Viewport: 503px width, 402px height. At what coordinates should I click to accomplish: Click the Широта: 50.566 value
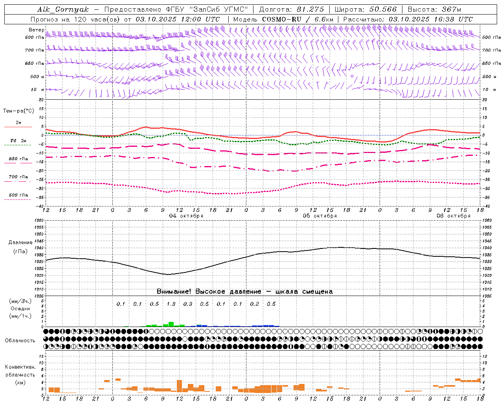[x=366, y=9]
